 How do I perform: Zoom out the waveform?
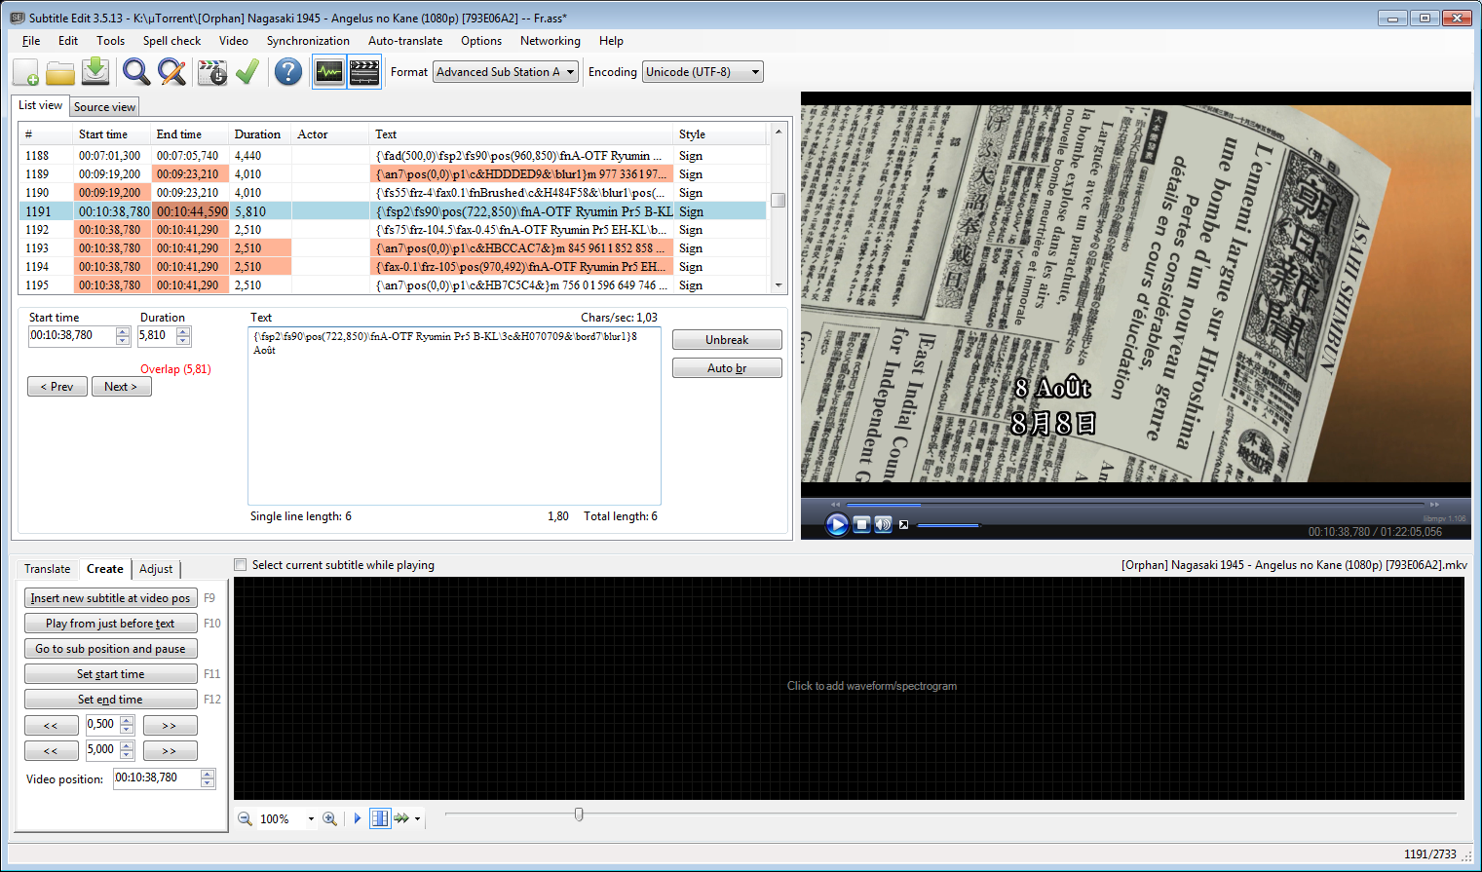[246, 818]
